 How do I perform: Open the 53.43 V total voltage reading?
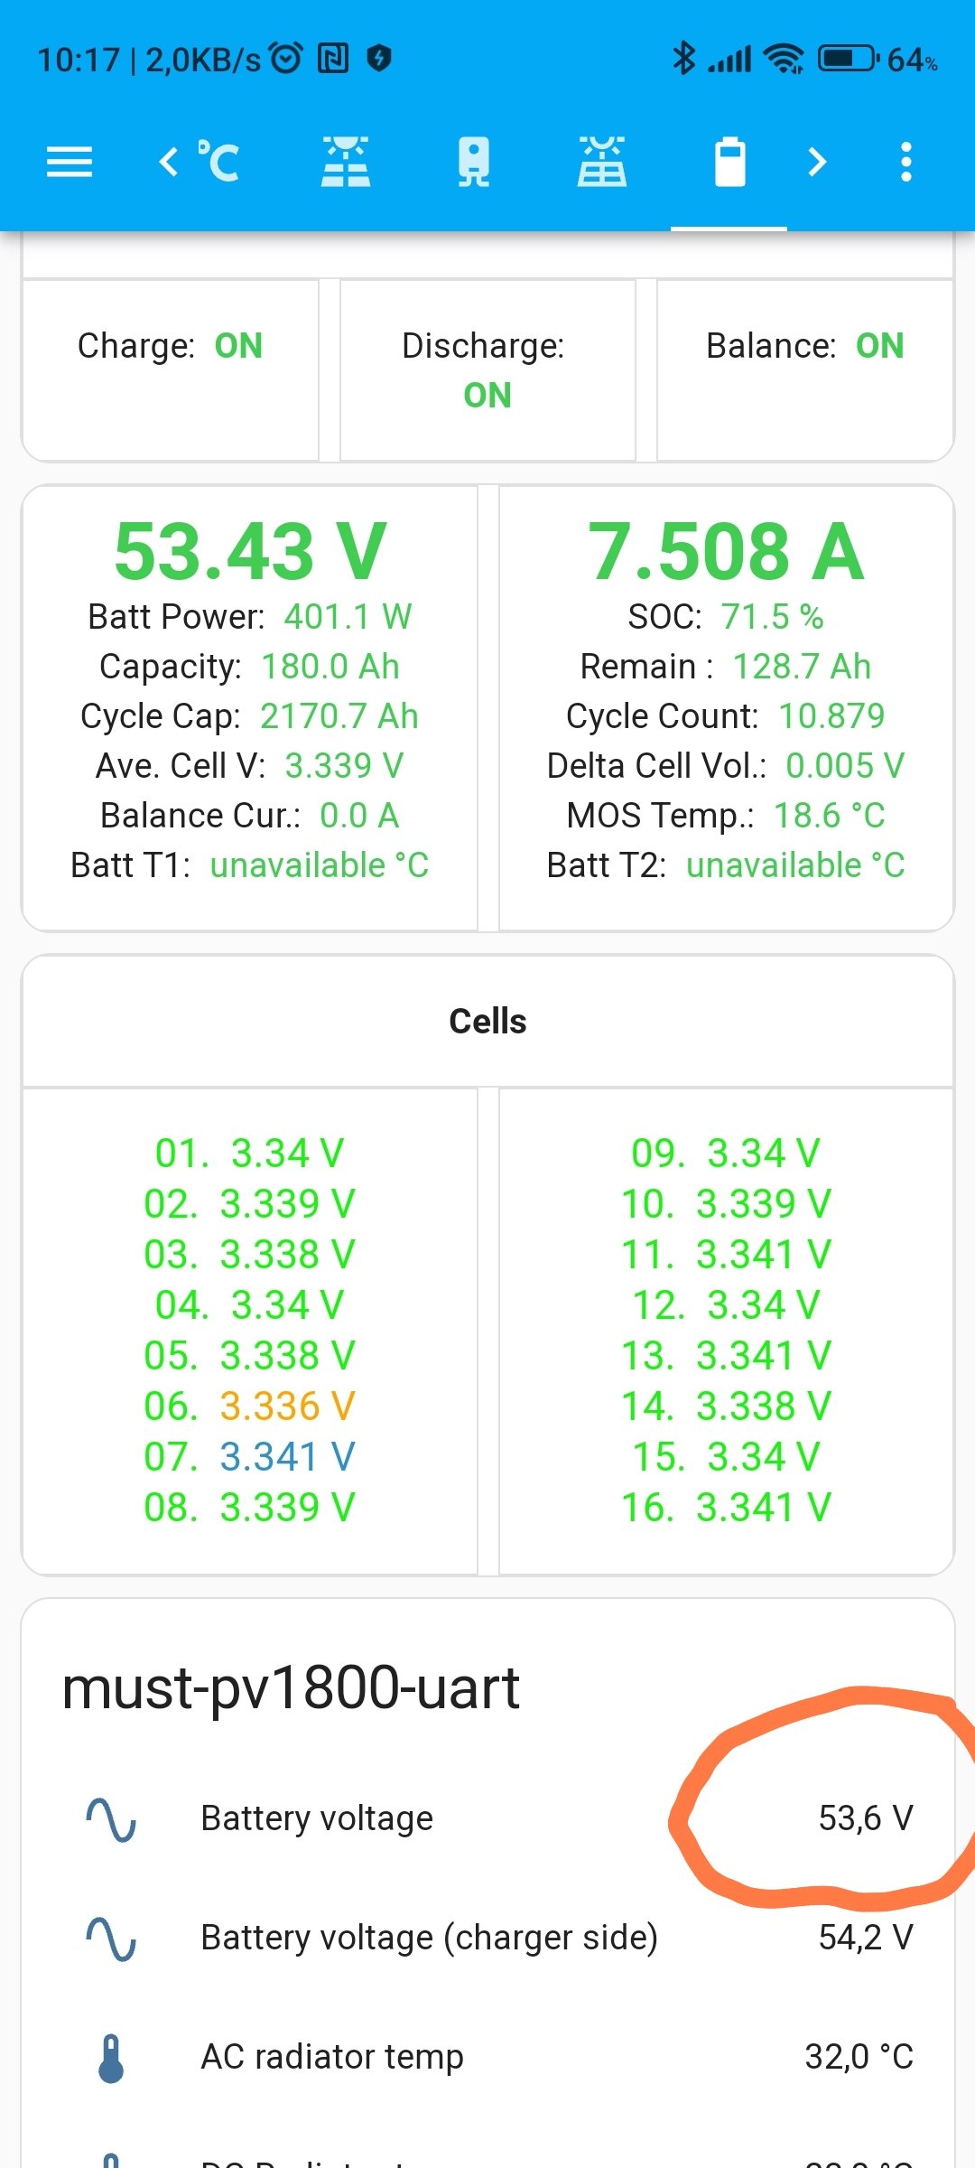(250, 551)
